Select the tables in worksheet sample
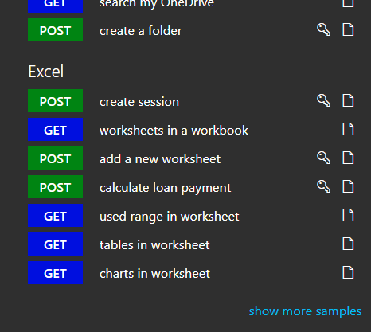This screenshot has height=332, width=371. tap(154, 245)
